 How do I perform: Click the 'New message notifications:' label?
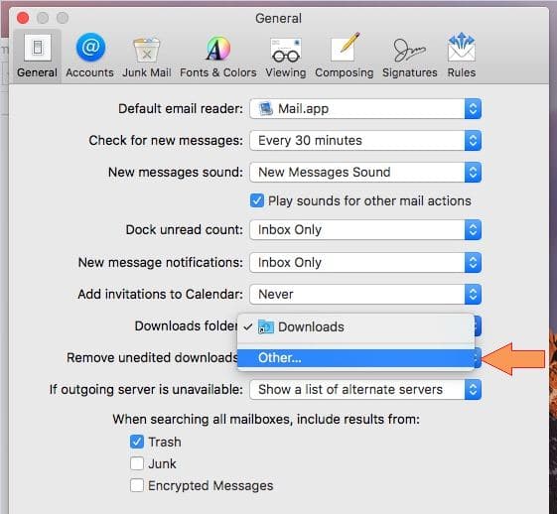tap(161, 262)
